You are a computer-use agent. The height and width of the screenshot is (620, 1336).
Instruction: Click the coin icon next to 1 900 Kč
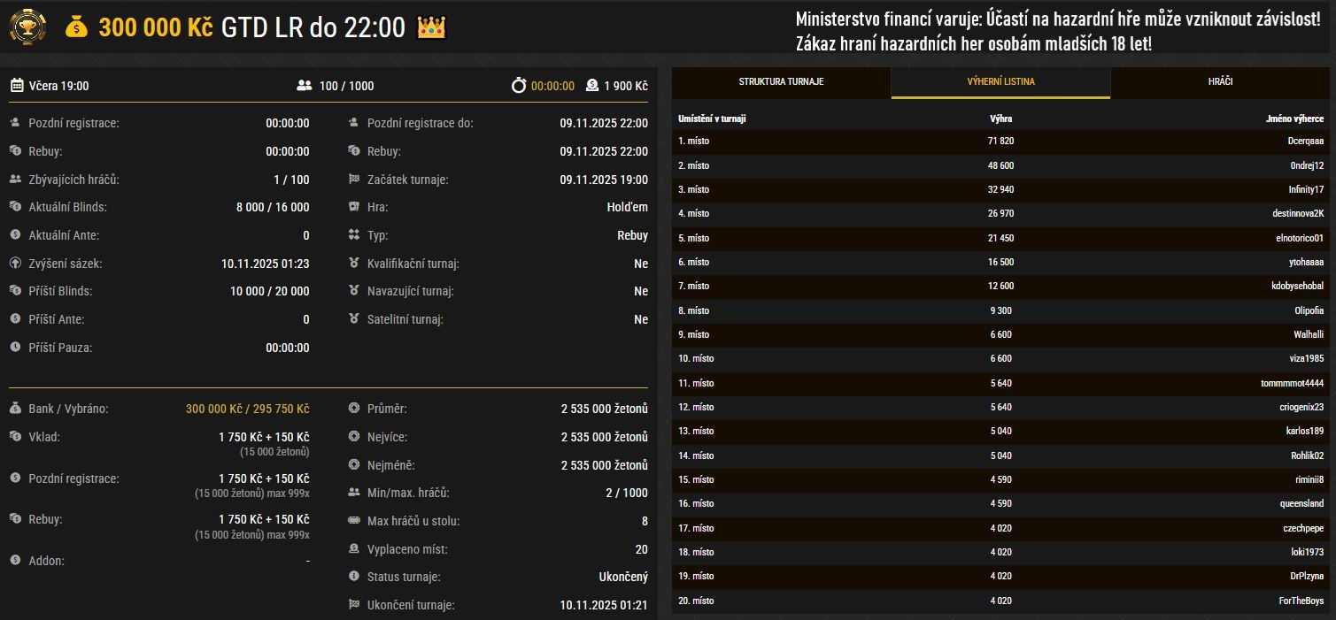tap(592, 86)
